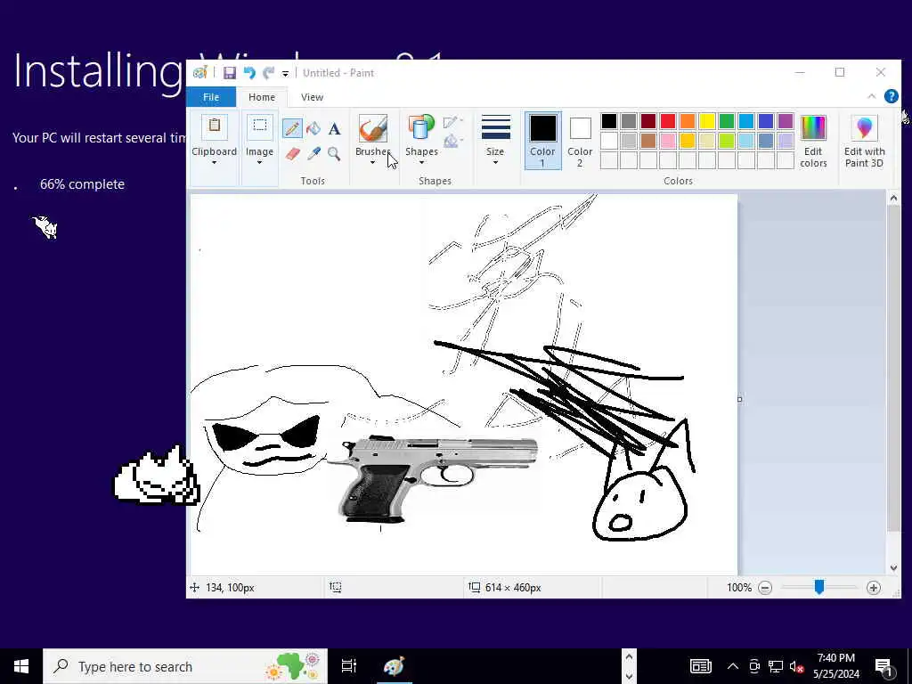Image resolution: width=912 pixels, height=684 pixels.
Task: Select the Eraser tool
Action: (x=292, y=153)
